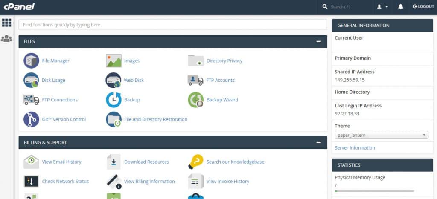Click the View Billing Information link
This screenshot has width=437, height=199.
pyautogui.click(x=149, y=182)
